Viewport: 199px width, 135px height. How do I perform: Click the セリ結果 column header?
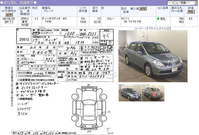tap(163, 8)
